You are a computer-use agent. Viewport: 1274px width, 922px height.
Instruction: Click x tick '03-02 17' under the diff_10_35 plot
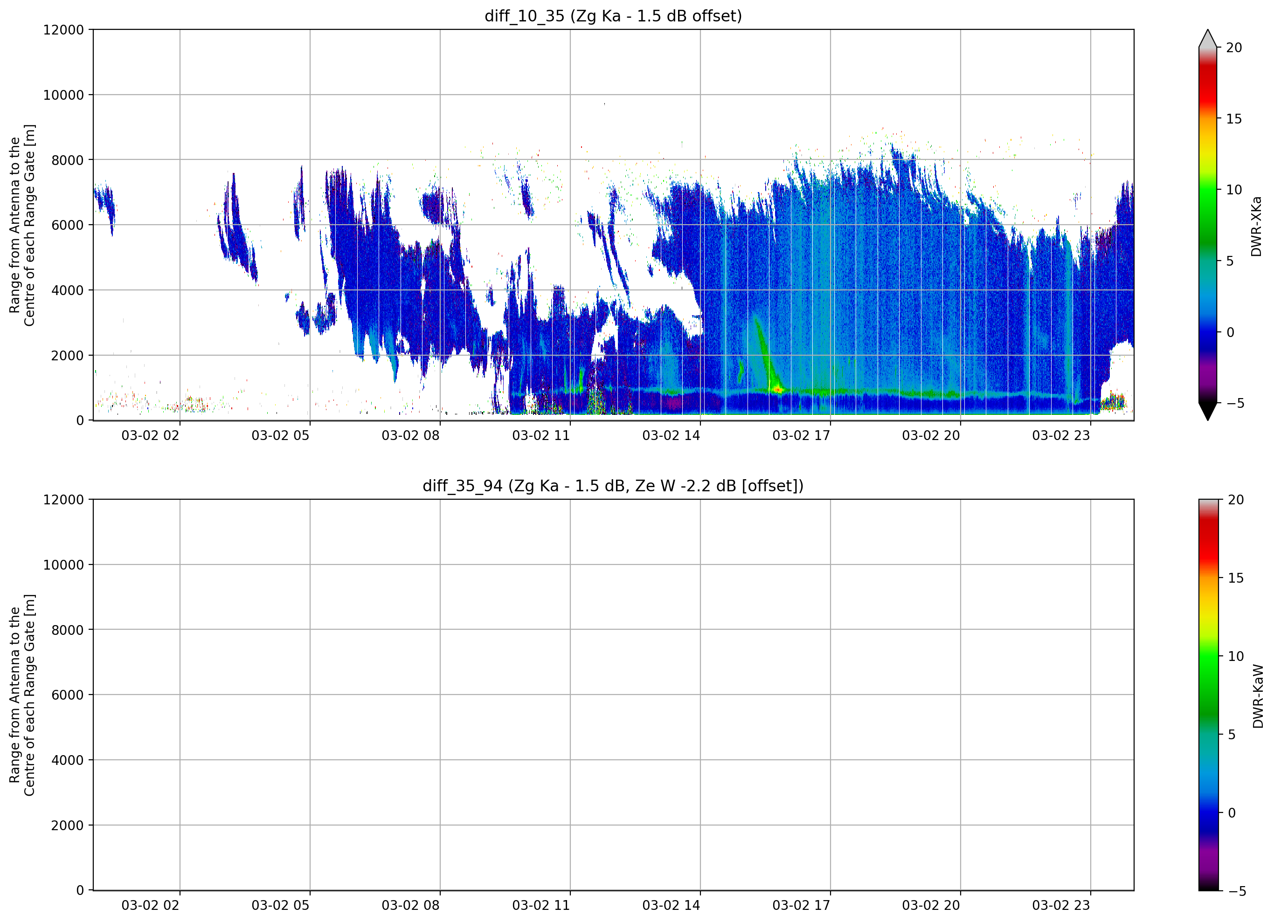point(801,436)
